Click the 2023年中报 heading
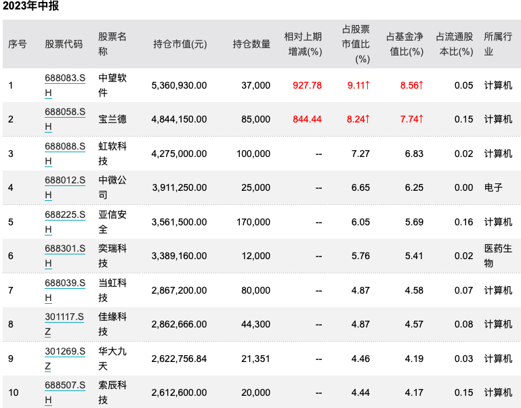This screenshot has height=408, width=521. 30,6
